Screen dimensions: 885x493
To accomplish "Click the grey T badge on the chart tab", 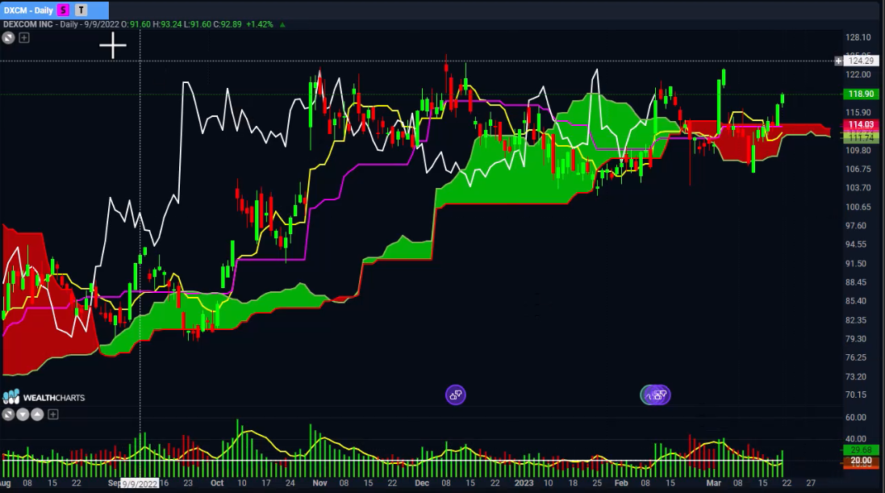I will point(81,10).
